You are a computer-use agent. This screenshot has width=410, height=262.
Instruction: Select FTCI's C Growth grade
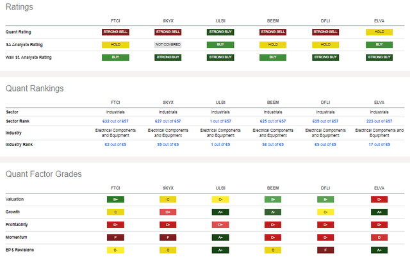tap(115, 212)
